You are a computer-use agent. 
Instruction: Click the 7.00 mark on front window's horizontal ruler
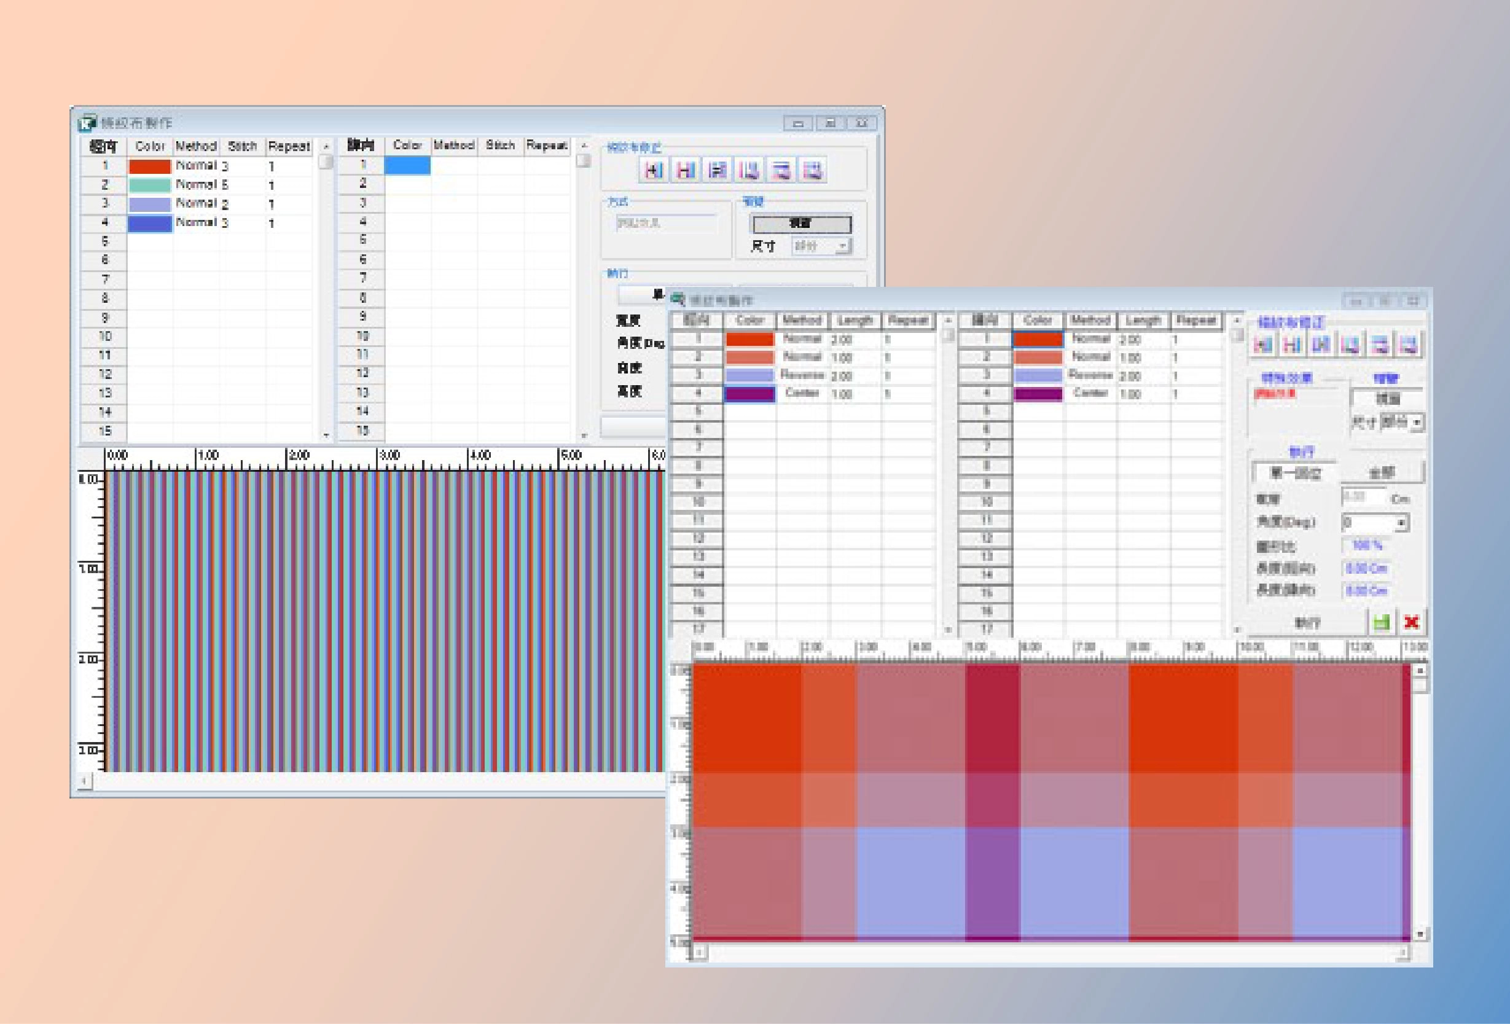pos(1084,647)
